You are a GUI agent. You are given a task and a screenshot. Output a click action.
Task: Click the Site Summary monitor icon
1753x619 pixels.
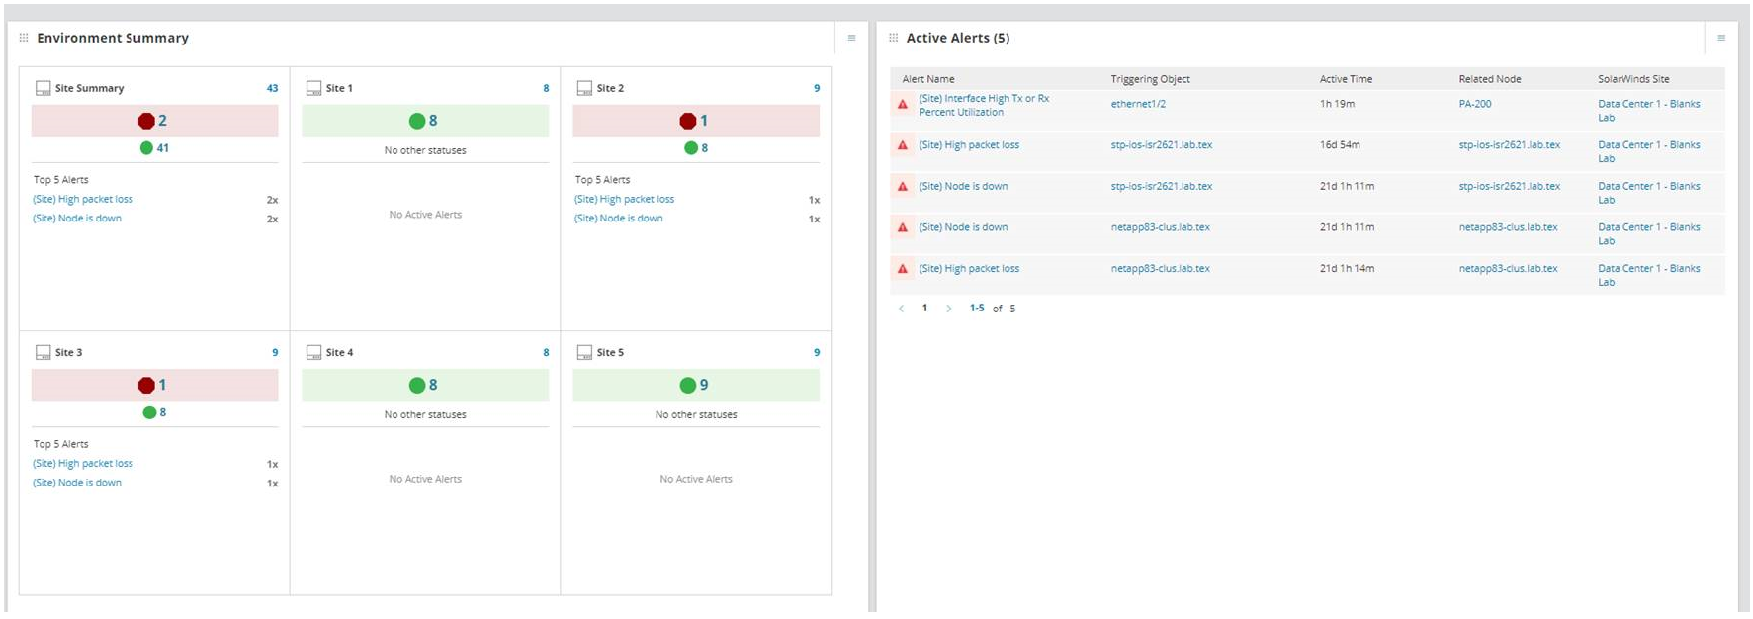(43, 88)
